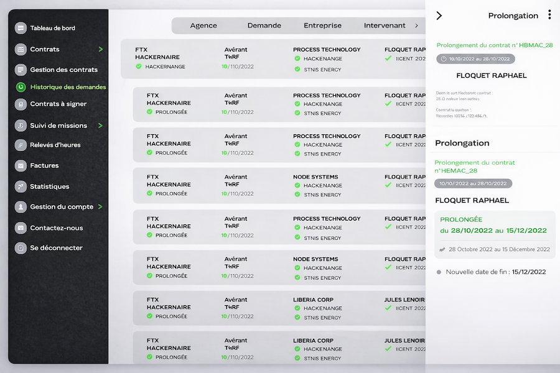Toggle the green check beside first HACKERNANGE status
The height and width of the screenshot is (373, 560).
pyautogui.click(x=139, y=67)
